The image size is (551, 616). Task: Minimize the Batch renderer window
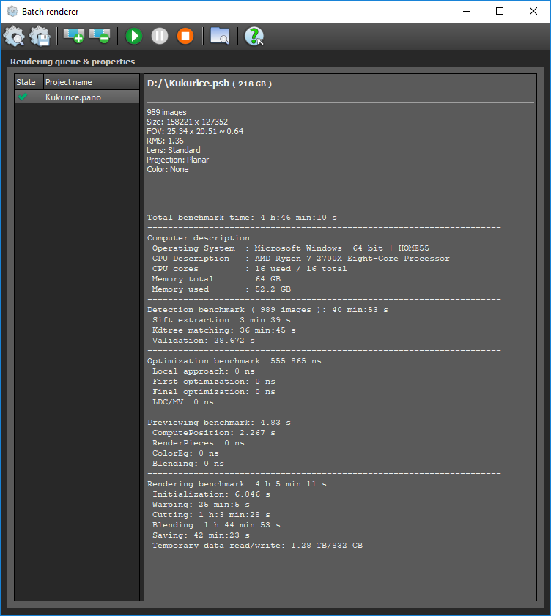click(465, 11)
